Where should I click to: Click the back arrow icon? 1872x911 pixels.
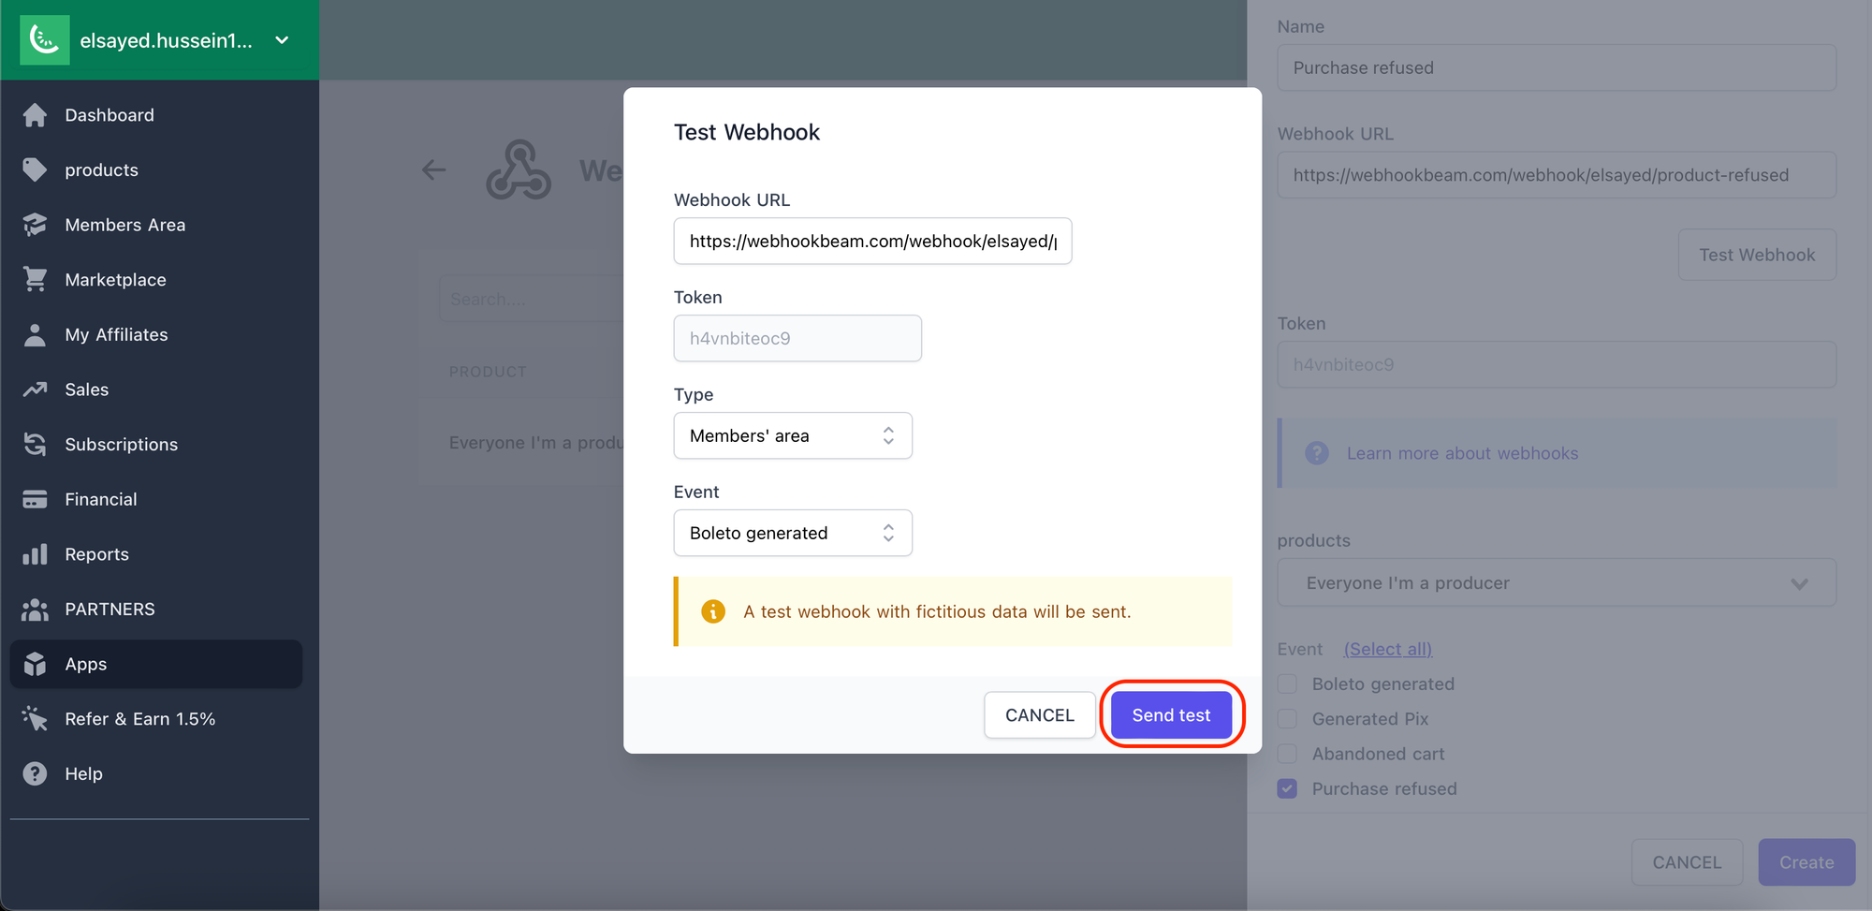pyautogui.click(x=433, y=169)
